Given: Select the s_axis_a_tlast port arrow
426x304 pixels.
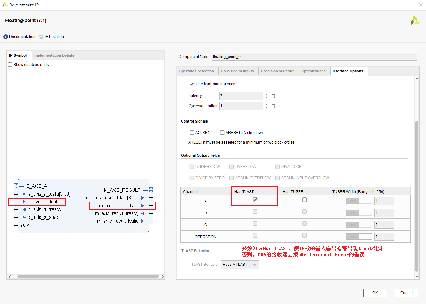Looking at the screenshot, I should (x=24, y=202).
